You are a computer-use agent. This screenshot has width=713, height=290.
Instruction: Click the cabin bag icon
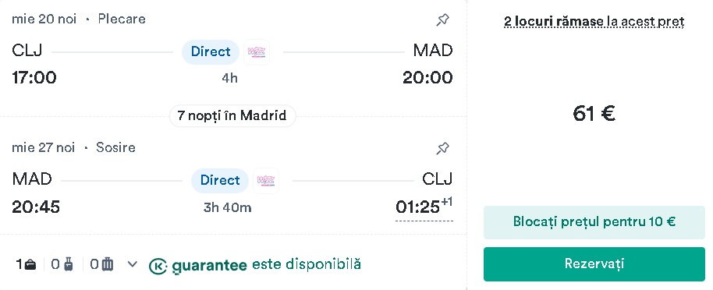(x=68, y=264)
